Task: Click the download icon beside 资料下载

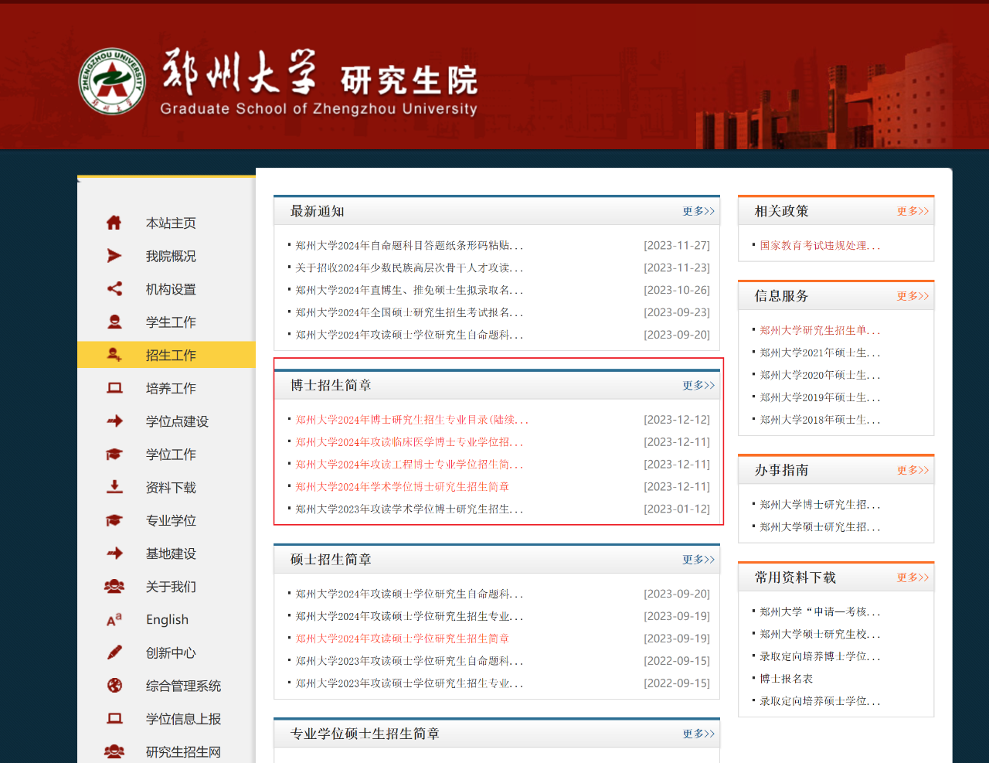Action: (x=114, y=487)
